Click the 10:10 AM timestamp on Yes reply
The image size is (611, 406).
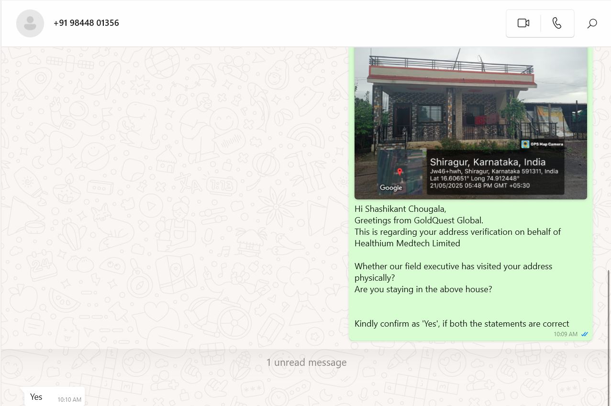[69, 400]
